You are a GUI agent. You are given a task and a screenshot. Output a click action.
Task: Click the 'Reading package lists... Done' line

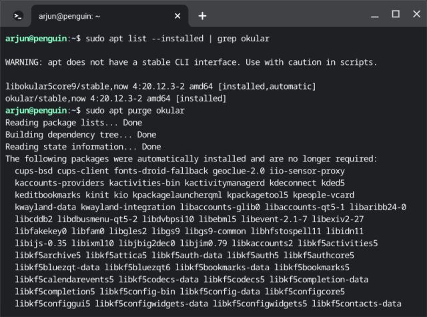coord(73,122)
